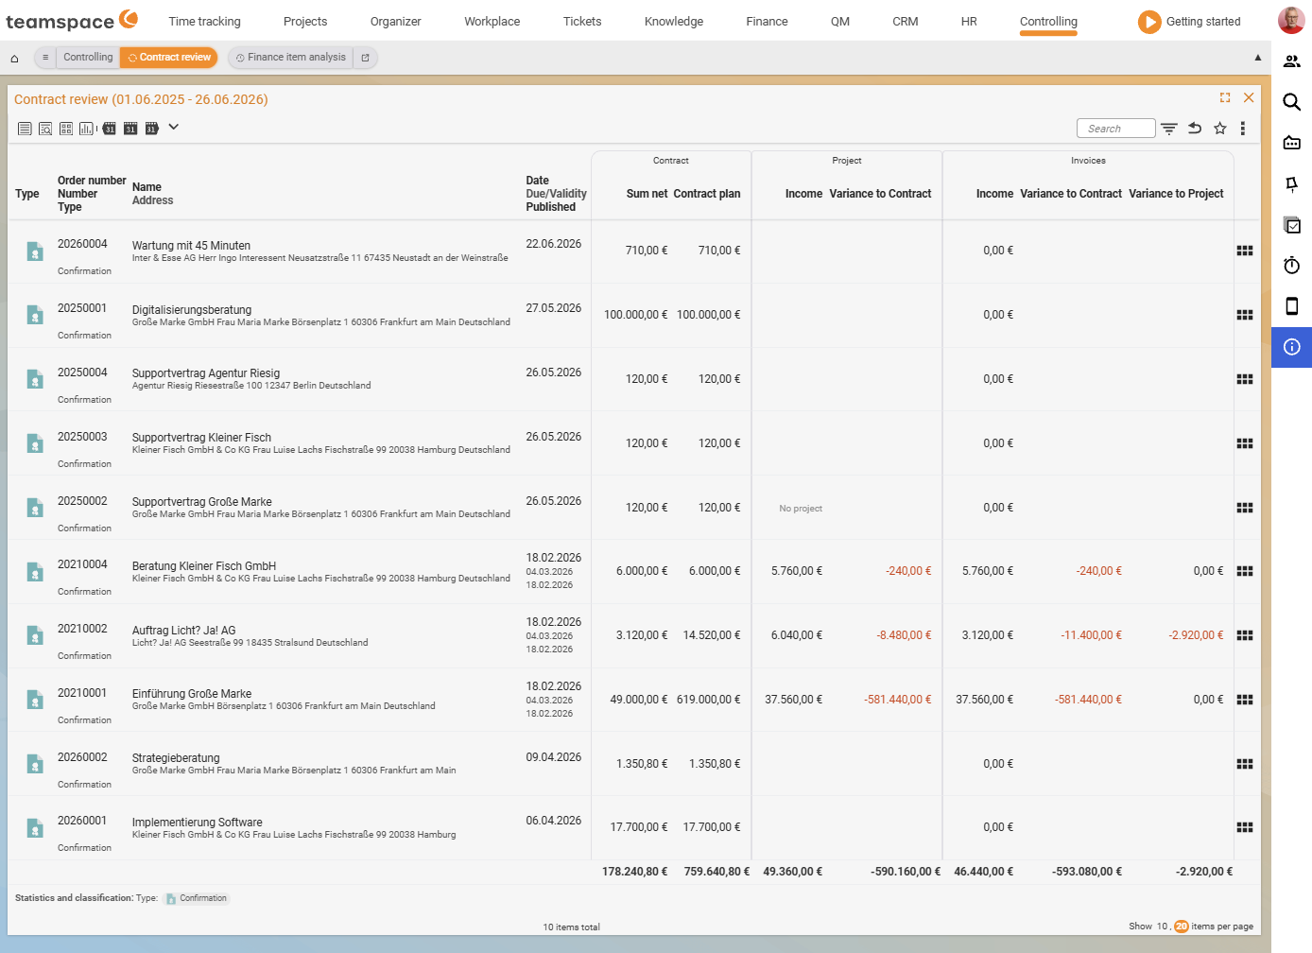Go to home icon in breadcrumb bar

coord(14,59)
